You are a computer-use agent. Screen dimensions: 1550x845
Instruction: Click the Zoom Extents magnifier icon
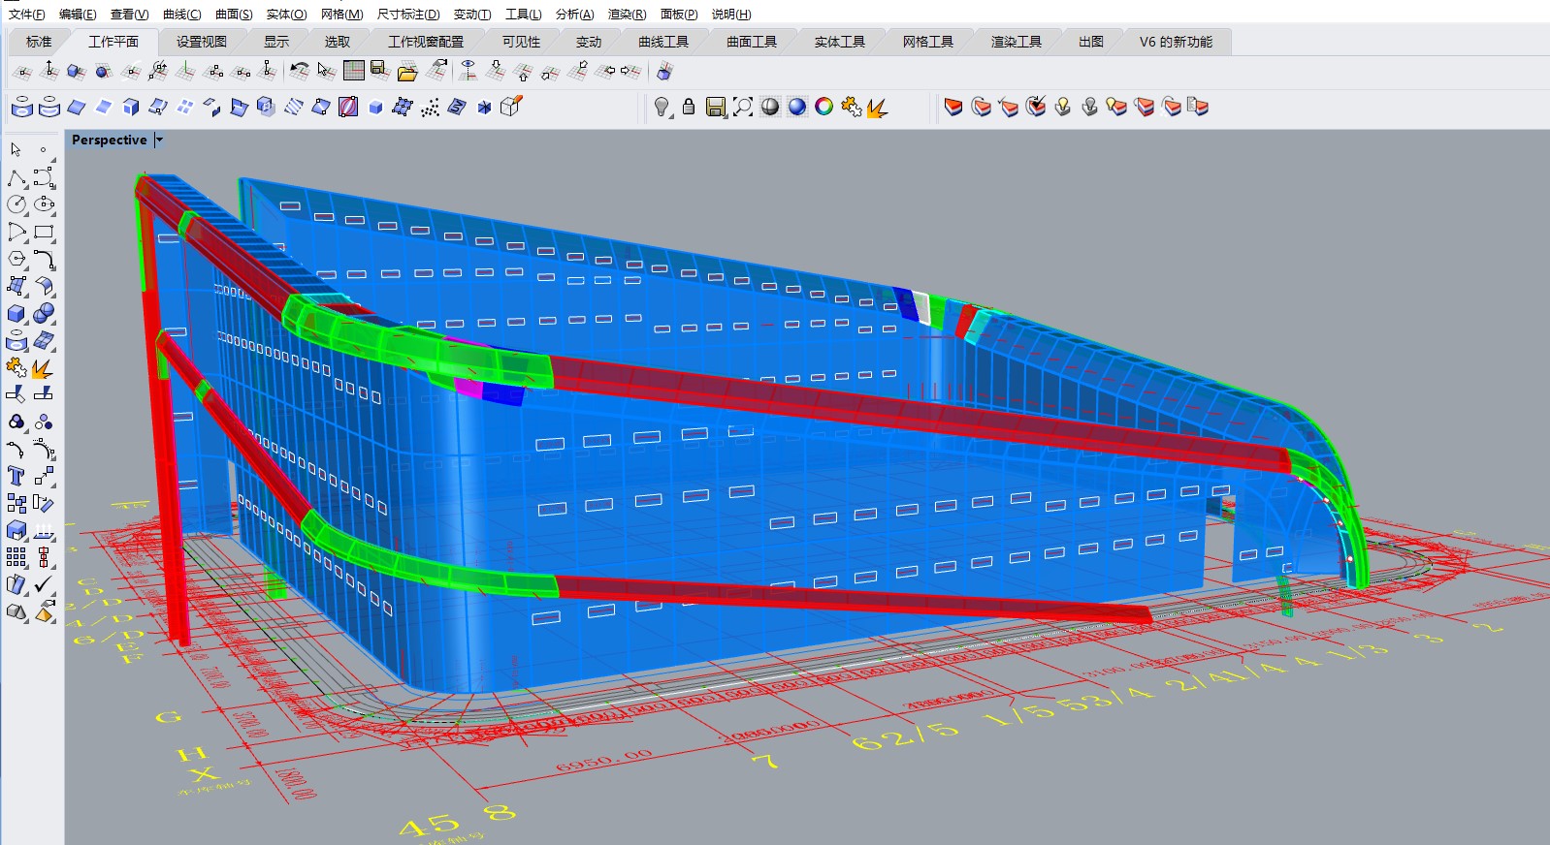[743, 108]
